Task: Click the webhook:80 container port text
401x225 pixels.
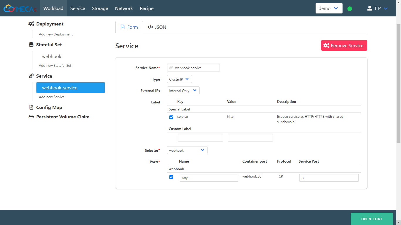Action: pyautogui.click(x=252, y=177)
